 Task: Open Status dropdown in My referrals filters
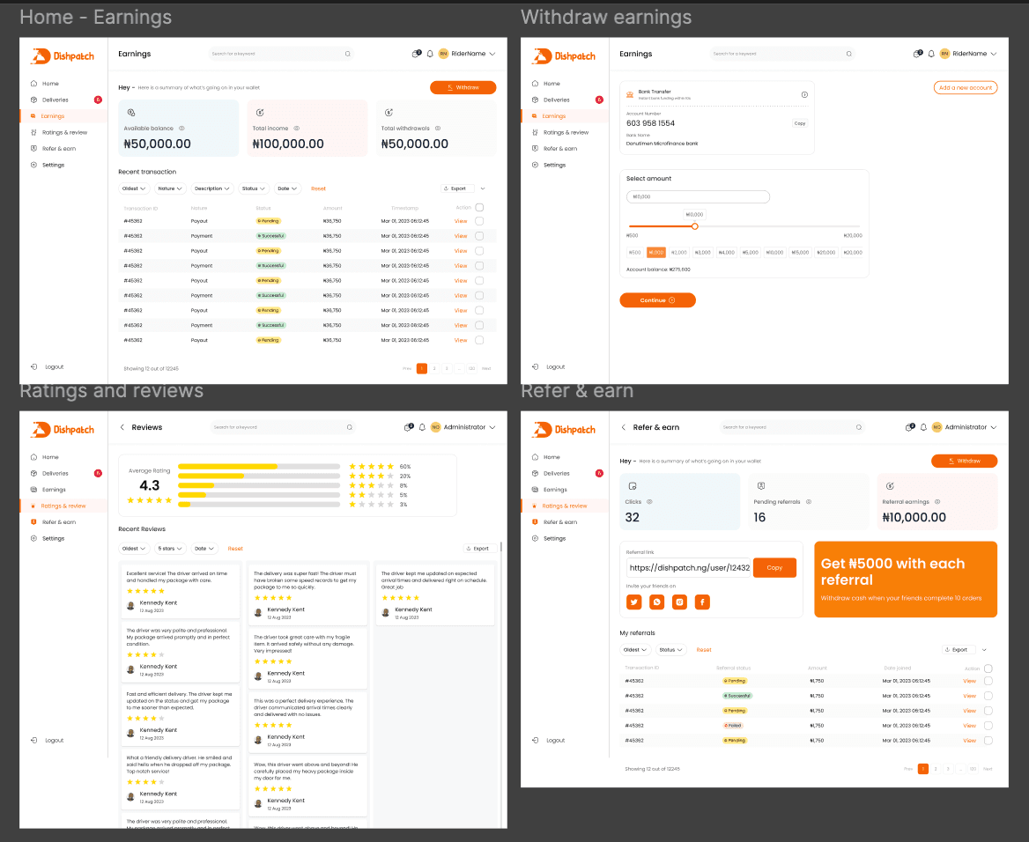click(670, 650)
